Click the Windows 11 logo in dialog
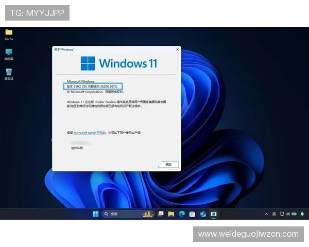 click(x=119, y=63)
